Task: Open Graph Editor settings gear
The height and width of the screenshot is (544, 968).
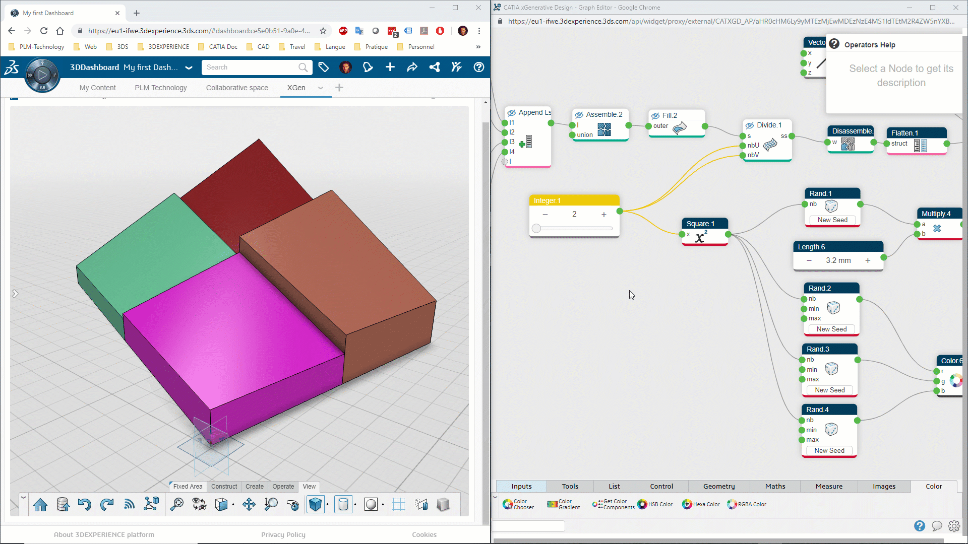Action: click(x=954, y=526)
